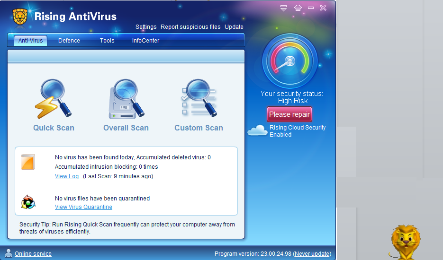443x260 pixels.
Task: Click 'Your security status: High Risk' text
Action: (x=292, y=97)
